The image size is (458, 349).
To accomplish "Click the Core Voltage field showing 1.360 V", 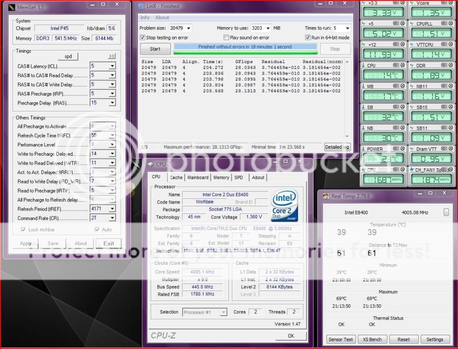I will point(254,216).
